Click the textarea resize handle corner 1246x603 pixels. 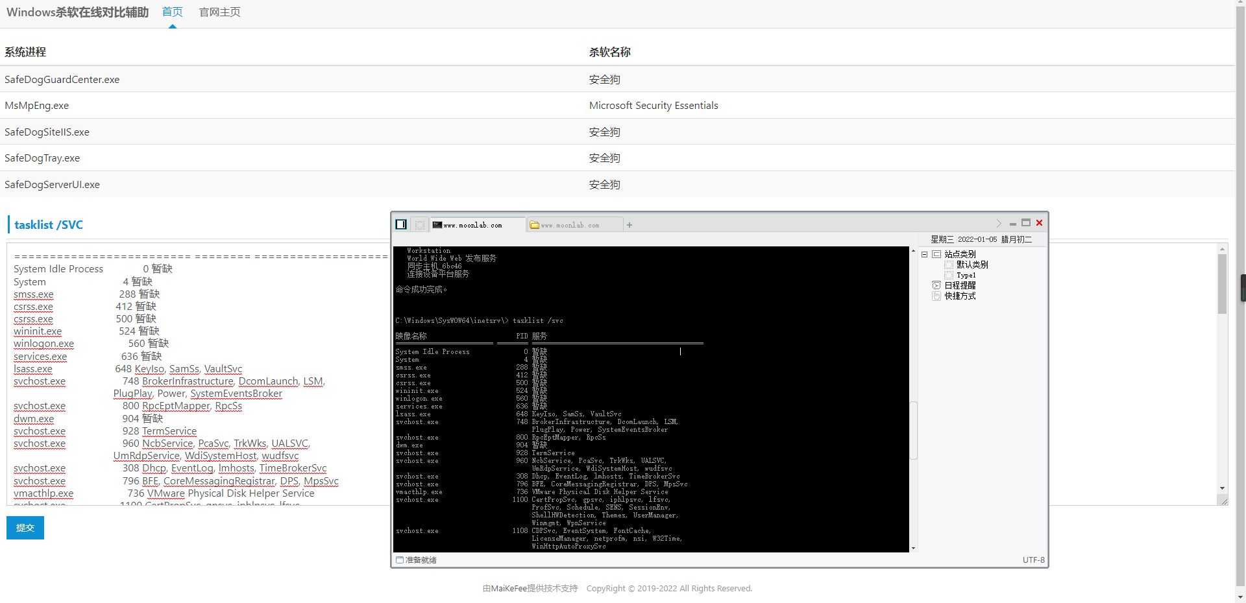tap(1224, 501)
